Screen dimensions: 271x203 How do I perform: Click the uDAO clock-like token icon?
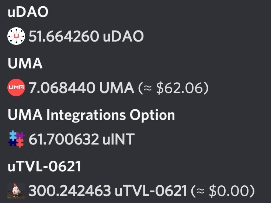[16, 36]
